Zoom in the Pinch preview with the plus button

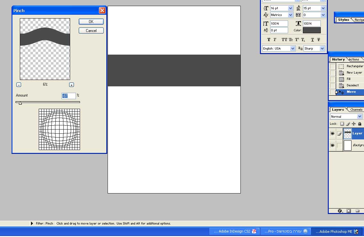coord(71,85)
